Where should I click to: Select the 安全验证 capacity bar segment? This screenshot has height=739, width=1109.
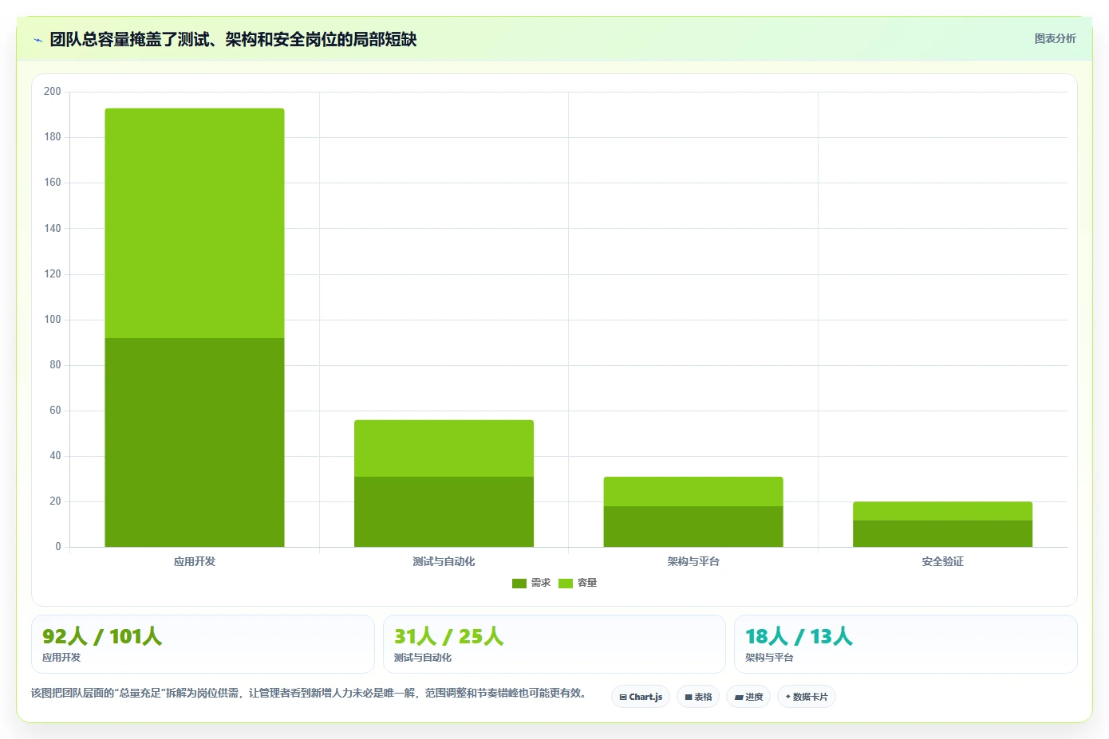pos(942,511)
